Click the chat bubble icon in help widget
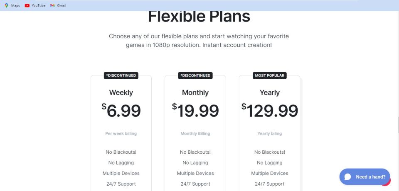This screenshot has width=399, height=191. click(347, 177)
